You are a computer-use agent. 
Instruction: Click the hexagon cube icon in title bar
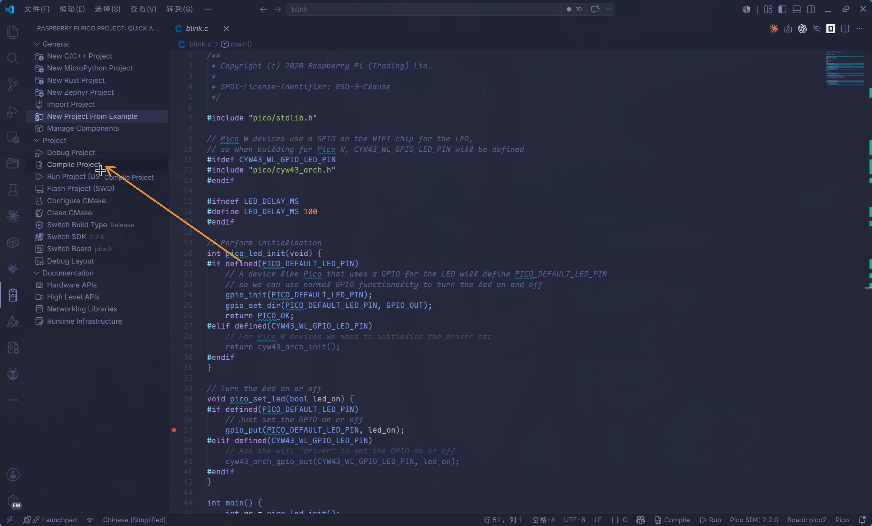746,9
